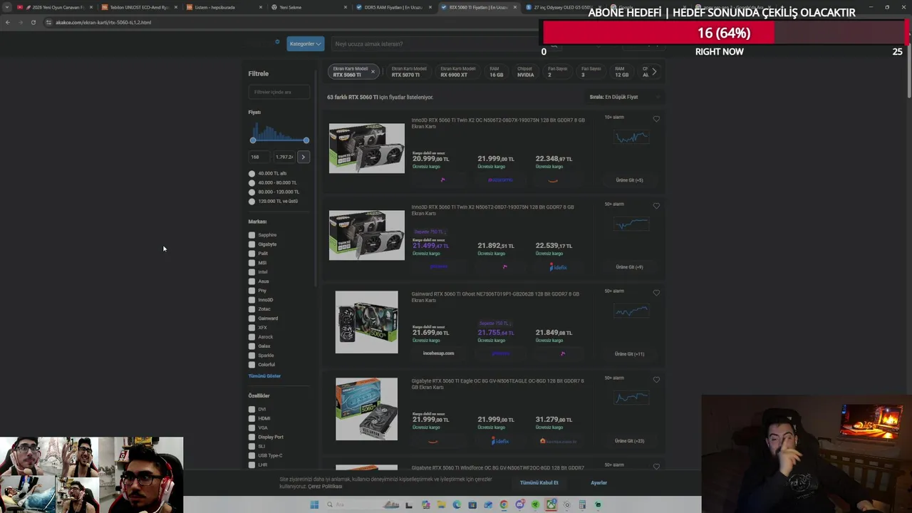This screenshot has width=912, height=513.
Task: Launch File Explorer from taskbar
Action: tap(441, 504)
